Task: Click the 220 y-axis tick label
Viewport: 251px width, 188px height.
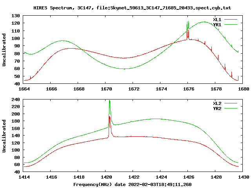Action: pos(16,107)
